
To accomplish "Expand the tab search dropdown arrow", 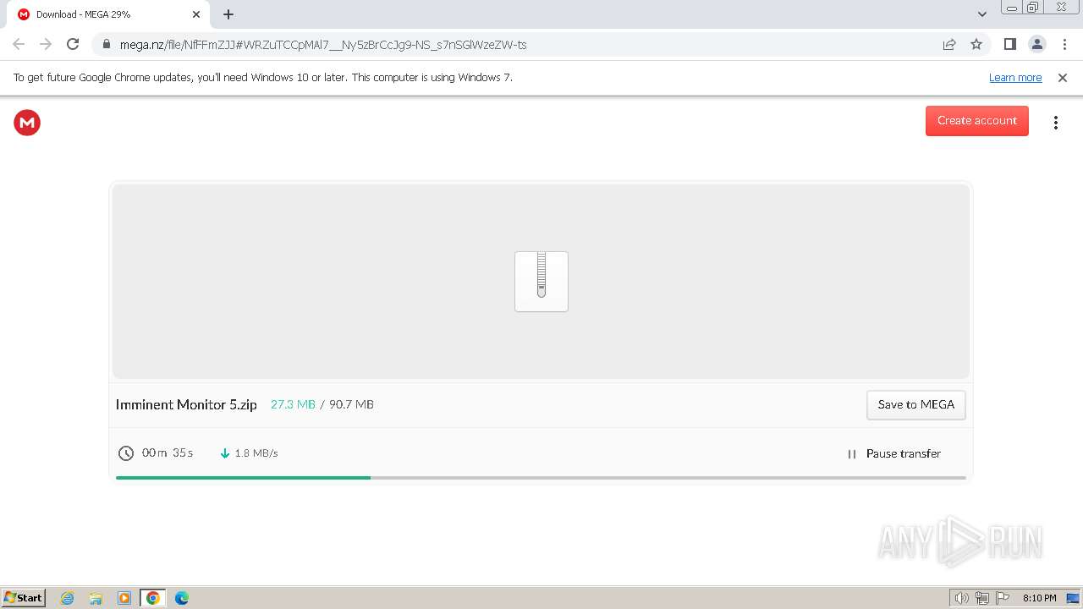I will [x=982, y=14].
